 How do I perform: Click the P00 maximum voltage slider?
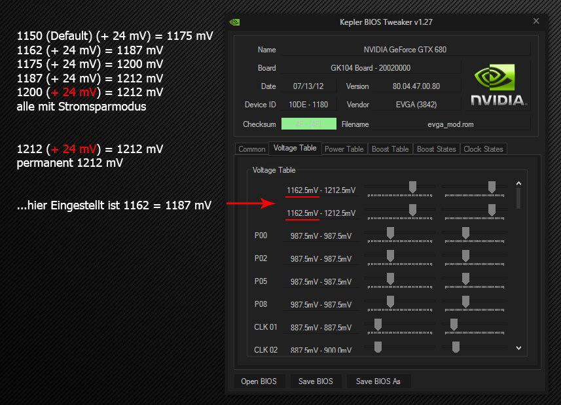[x=465, y=233]
